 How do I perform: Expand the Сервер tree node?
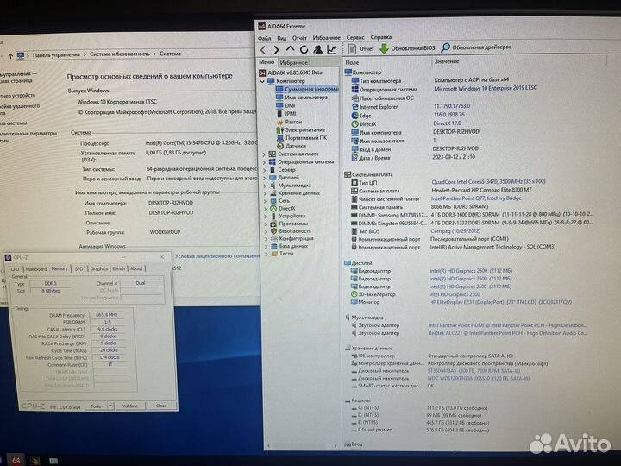point(264,170)
